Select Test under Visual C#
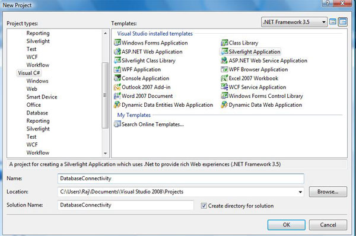The width and height of the screenshot is (356, 236). (31, 136)
